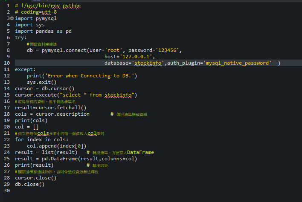Click the 'select * from stockinfo' query string
Image resolution: width=302 pixels, height=202 pixels.
click(97, 95)
